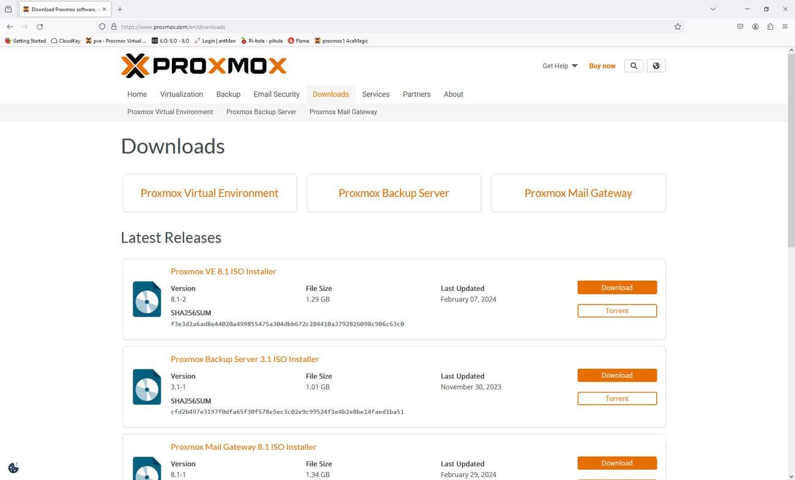Open the iLO: ILO - ILO bookmark
The height and width of the screenshot is (480, 795).
(171, 41)
